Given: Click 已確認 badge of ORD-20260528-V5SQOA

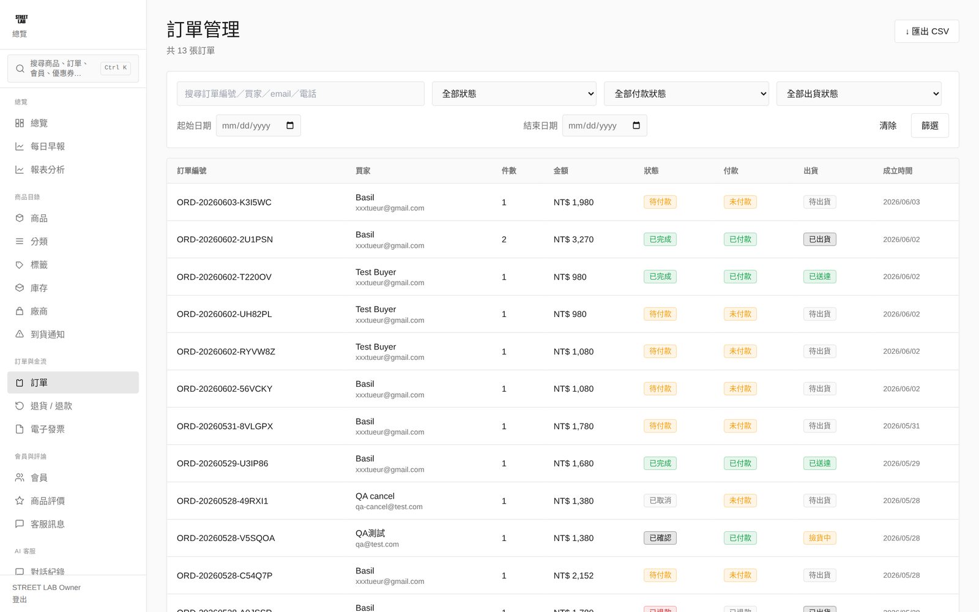Looking at the screenshot, I should pyautogui.click(x=660, y=538).
